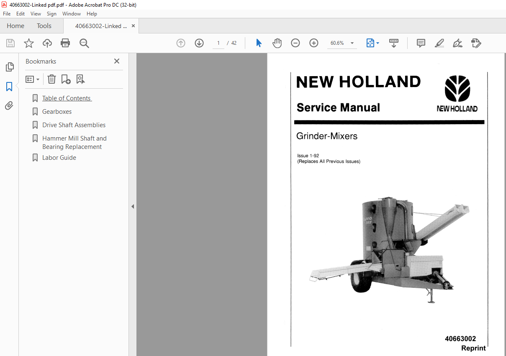Click the Drive Shaft Assemblies ribbon icon
The height and width of the screenshot is (356, 506).
coord(35,125)
